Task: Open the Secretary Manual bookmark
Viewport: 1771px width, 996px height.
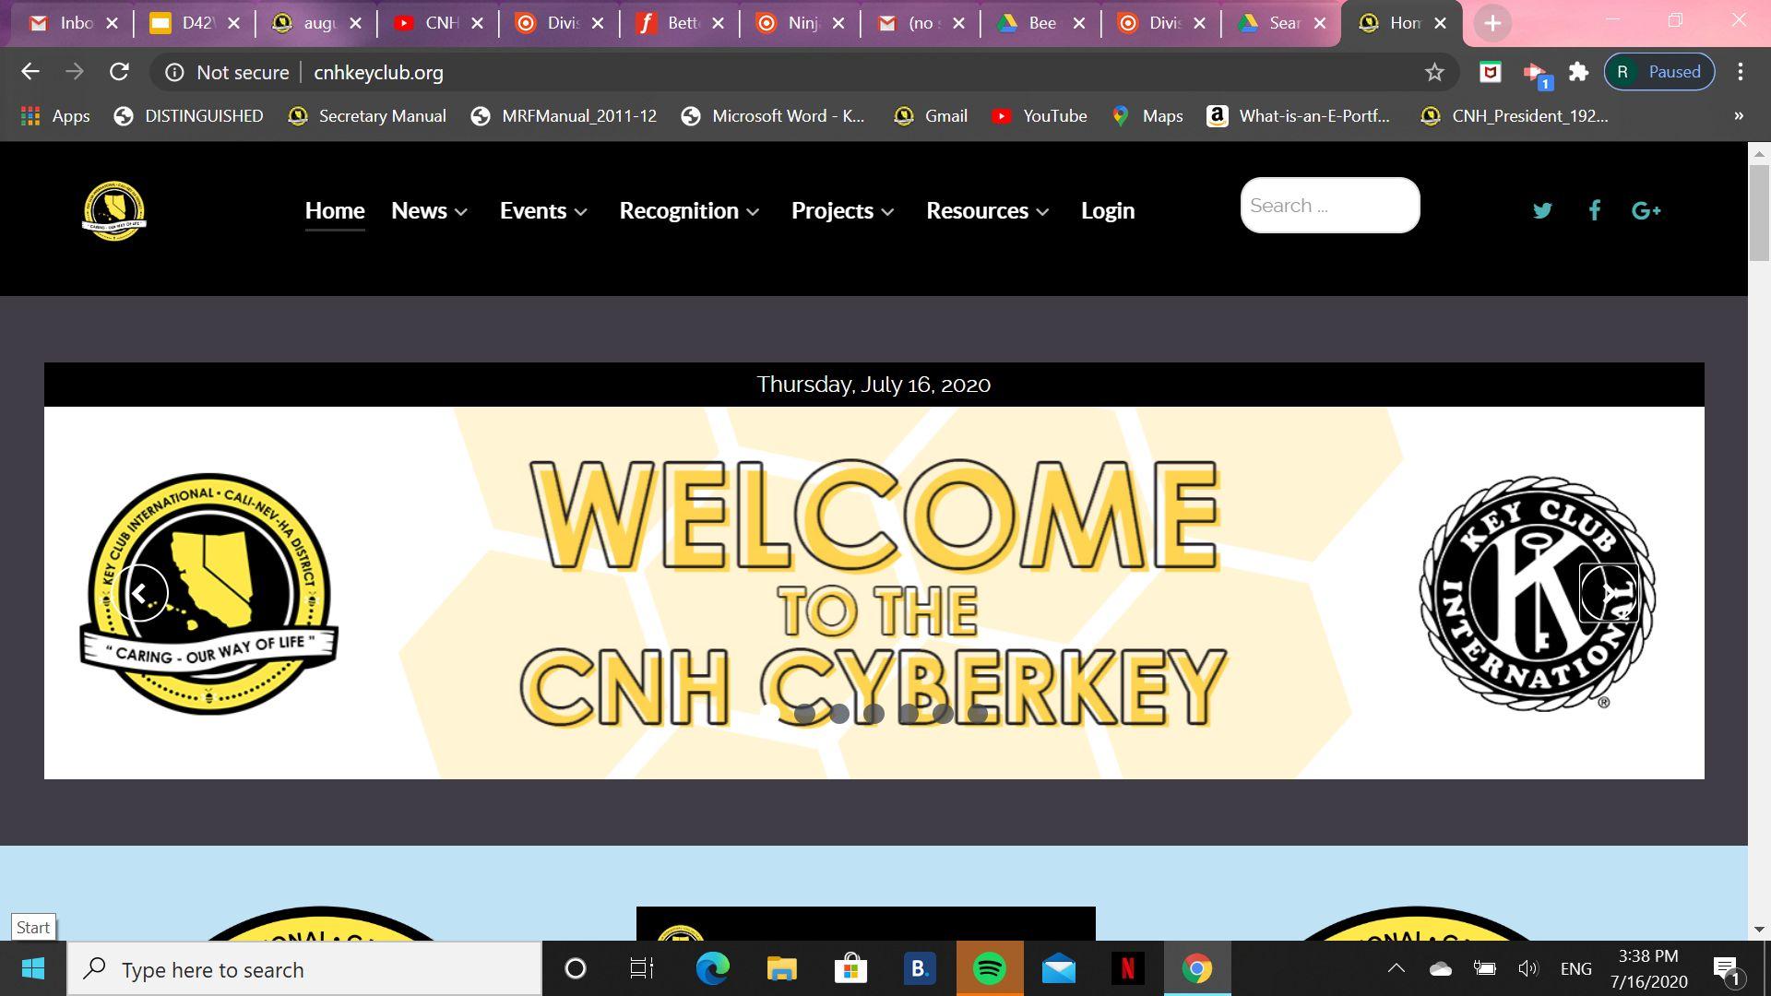Action: 367,116
